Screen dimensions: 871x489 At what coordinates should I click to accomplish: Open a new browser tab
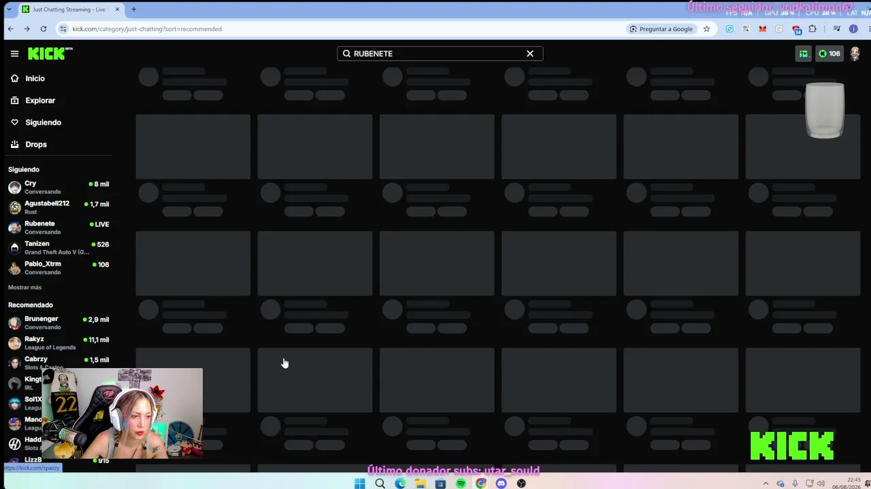[x=133, y=10]
